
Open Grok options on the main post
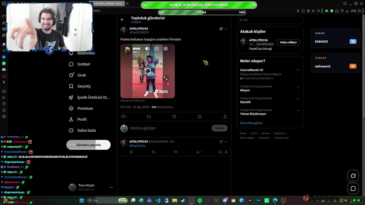click(221, 29)
